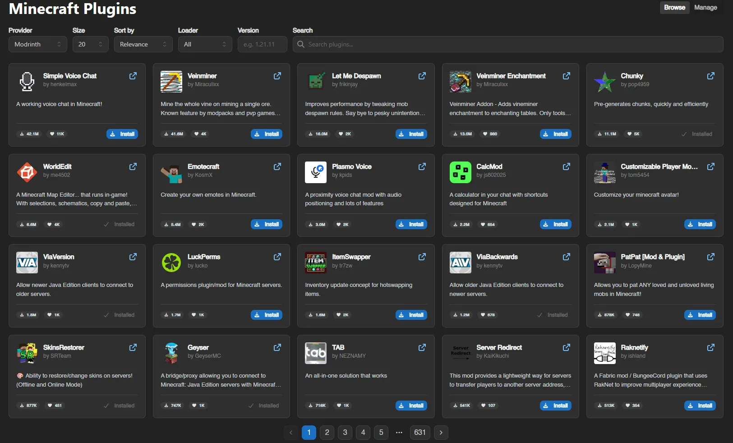
Task: Install PatPat mod and plugin
Action: point(700,315)
